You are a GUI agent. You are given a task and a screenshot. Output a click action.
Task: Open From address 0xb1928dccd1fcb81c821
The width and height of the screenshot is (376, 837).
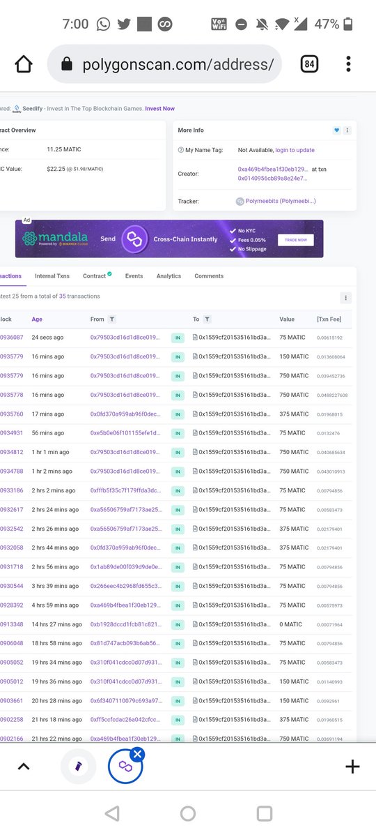point(125,624)
